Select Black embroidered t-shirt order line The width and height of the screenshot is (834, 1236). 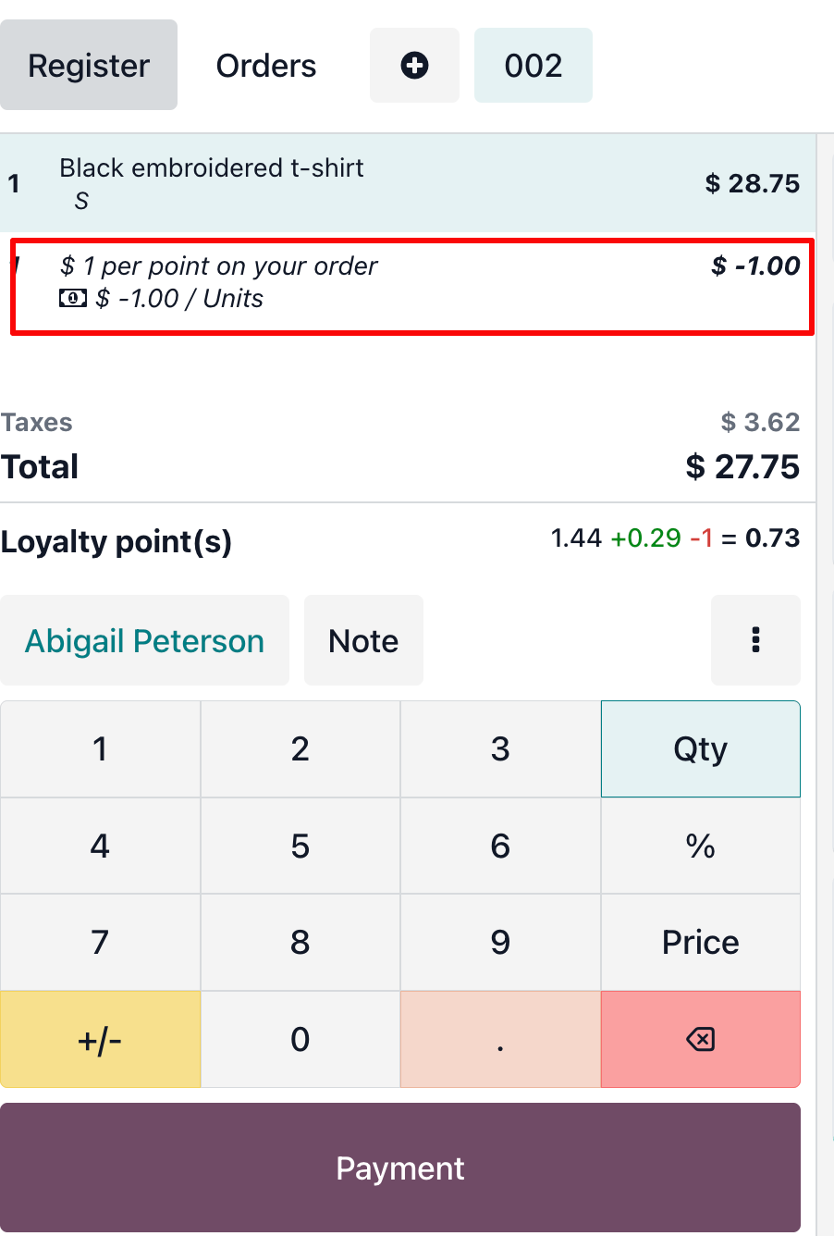[408, 183]
